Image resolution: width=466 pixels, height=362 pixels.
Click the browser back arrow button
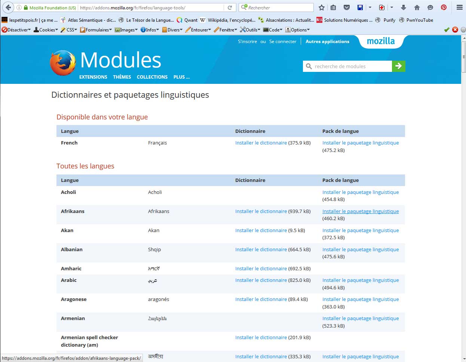[8, 7]
